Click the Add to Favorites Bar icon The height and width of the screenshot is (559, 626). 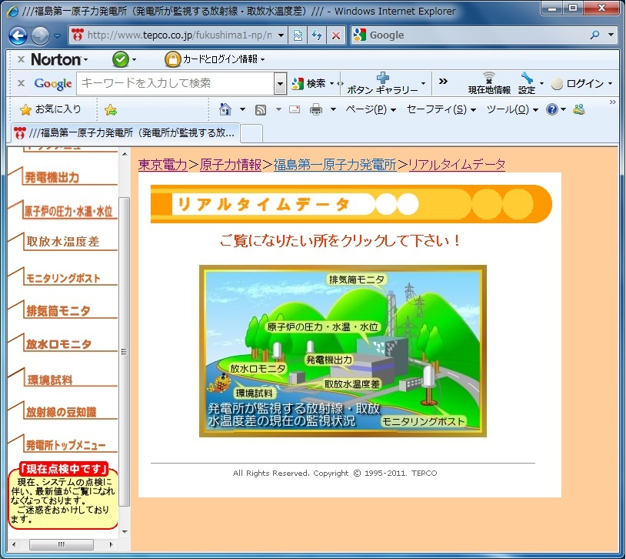(x=111, y=109)
